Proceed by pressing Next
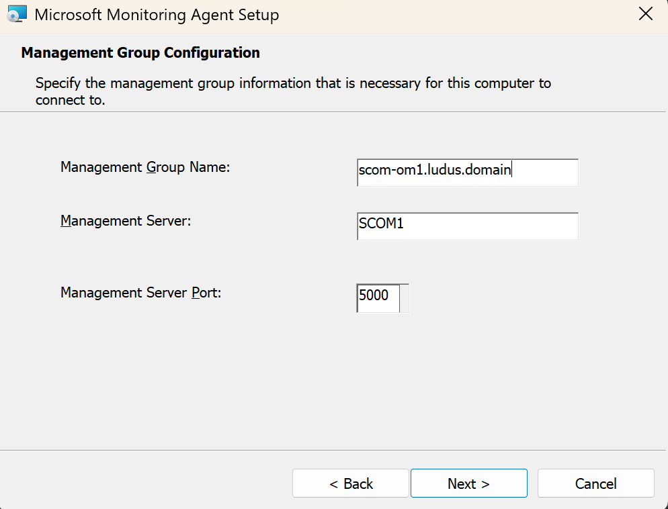Image resolution: width=668 pixels, height=509 pixels. pos(468,483)
